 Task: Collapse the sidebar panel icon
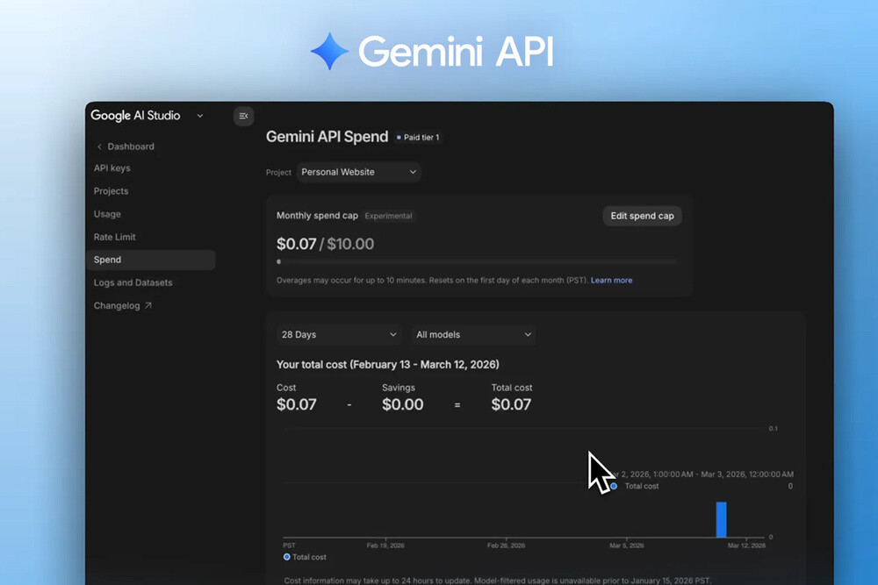[243, 116]
